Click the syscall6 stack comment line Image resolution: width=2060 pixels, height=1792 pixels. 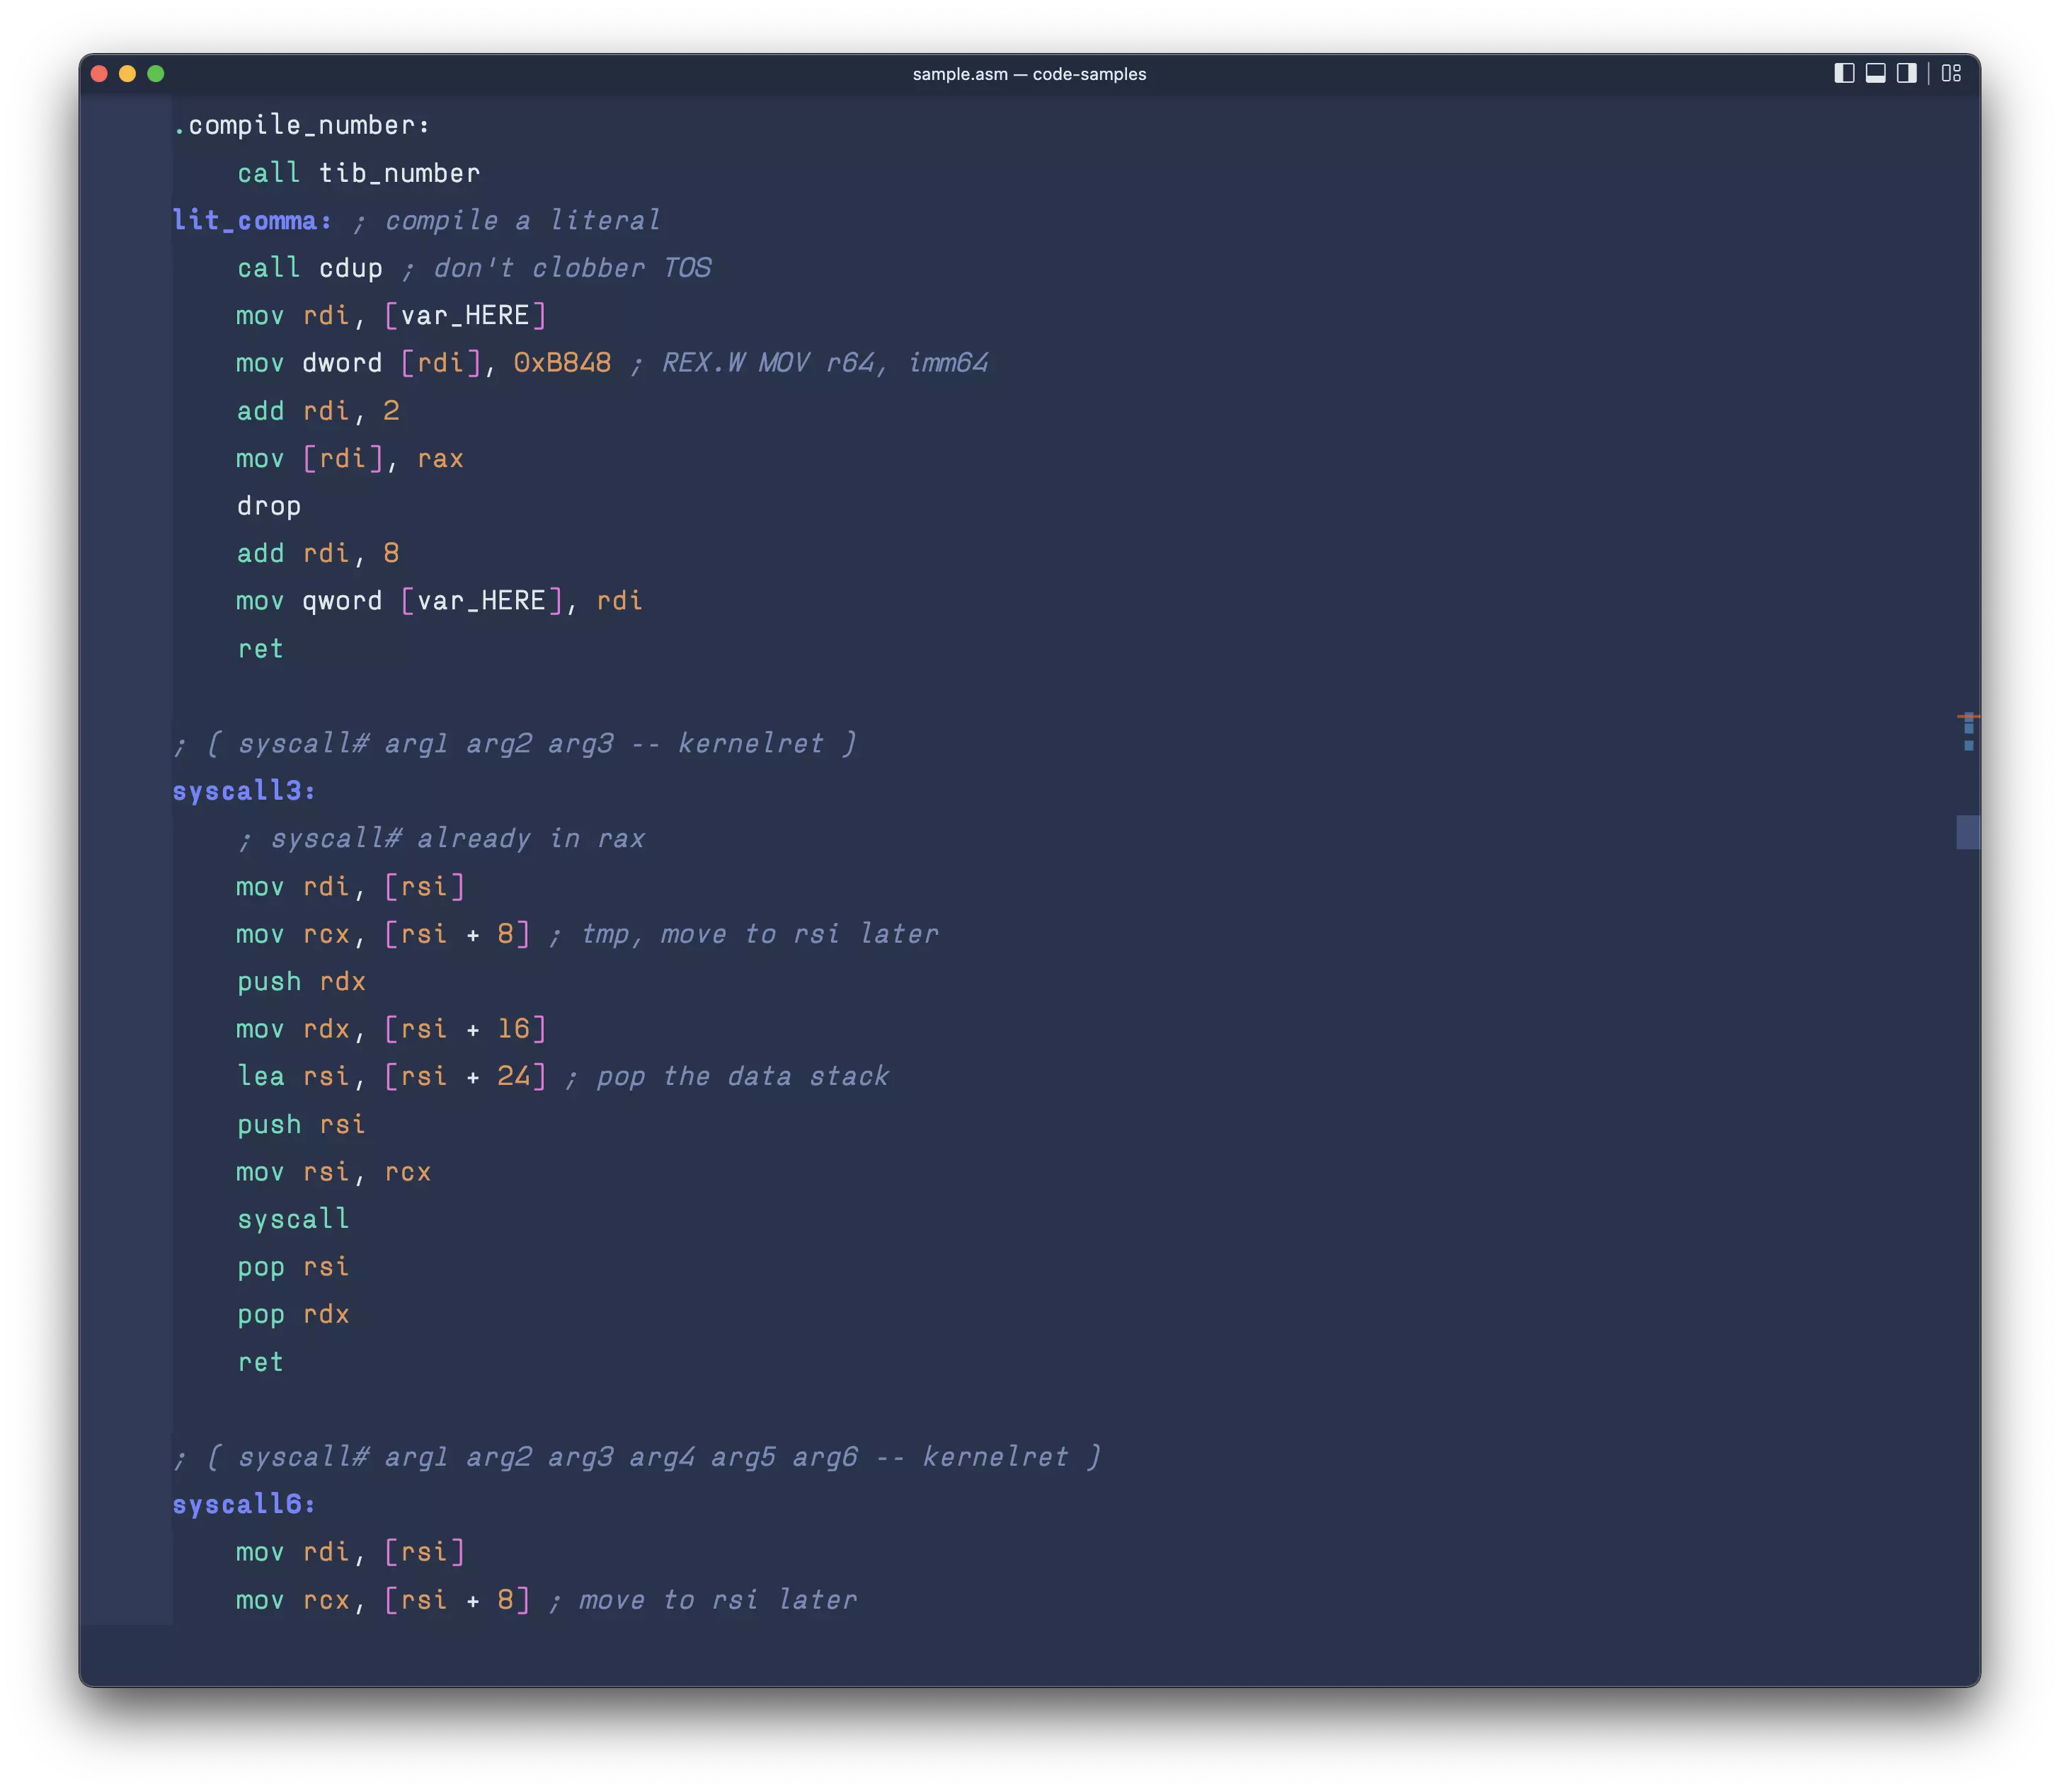click(637, 1457)
